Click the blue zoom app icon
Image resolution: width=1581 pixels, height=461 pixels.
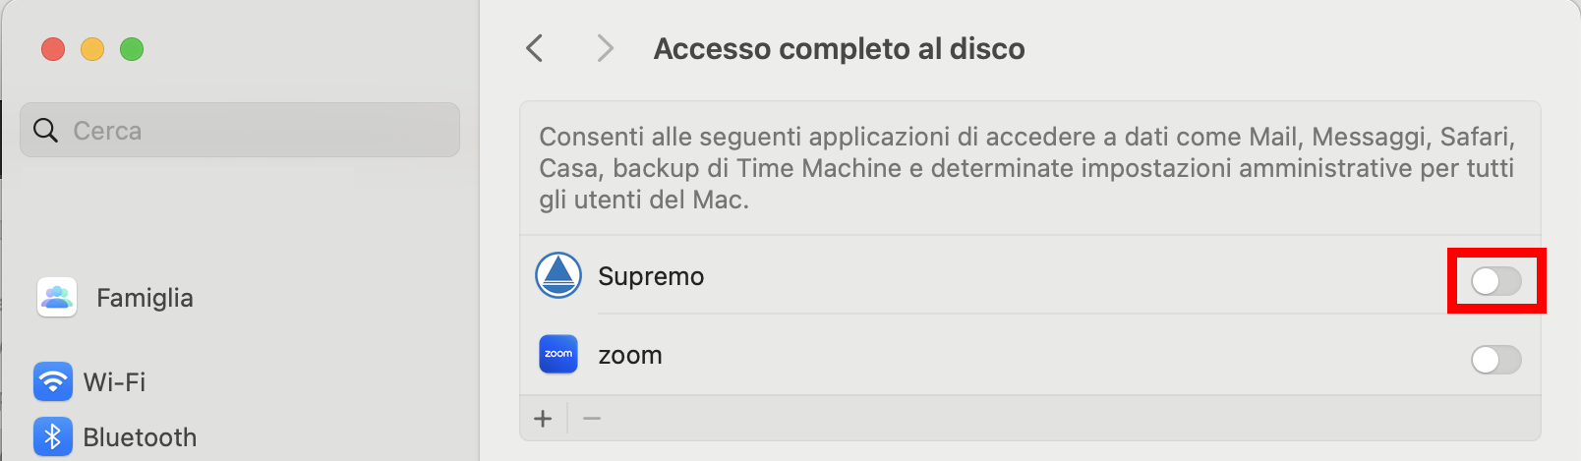[x=558, y=355]
